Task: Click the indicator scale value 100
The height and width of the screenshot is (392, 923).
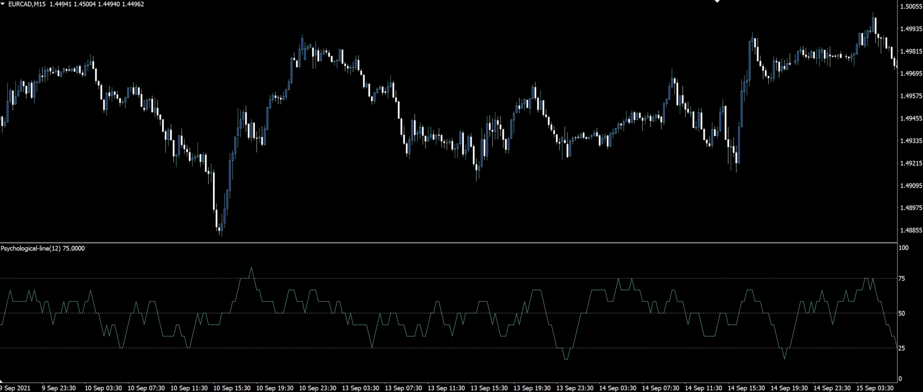Action: [903, 248]
